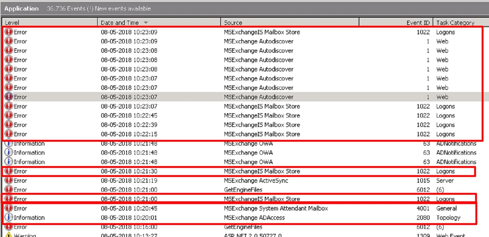The image size is (489, 237).
Task: Click the Task Category column header
Action: coord(461,22)
